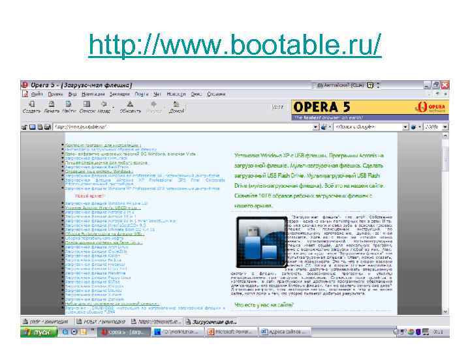
Task: Switch to first Opera page-bar tab
Action: [47, 322]
